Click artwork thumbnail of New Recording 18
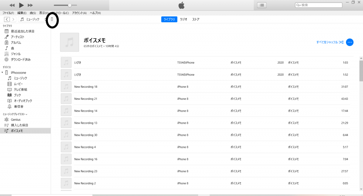 (x=66, y=87)
